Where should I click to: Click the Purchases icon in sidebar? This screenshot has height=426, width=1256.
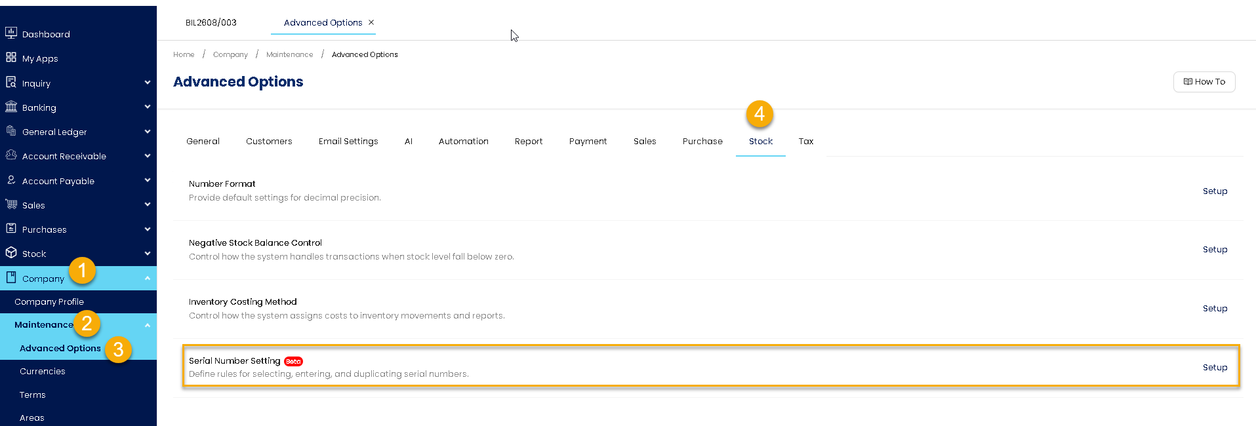coord(11,229)
